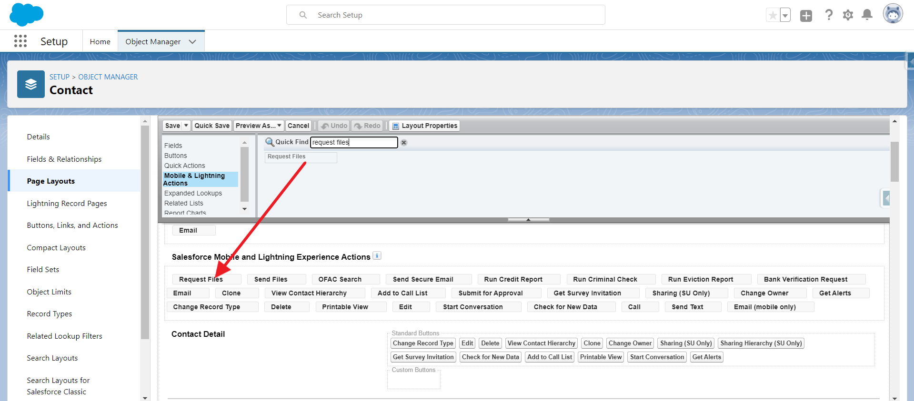Select Quick Actions in the palette list

pyautogui.click(x=185, y=166)
